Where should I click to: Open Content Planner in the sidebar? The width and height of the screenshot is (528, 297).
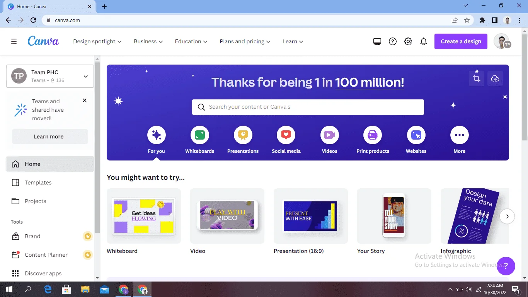50,255
